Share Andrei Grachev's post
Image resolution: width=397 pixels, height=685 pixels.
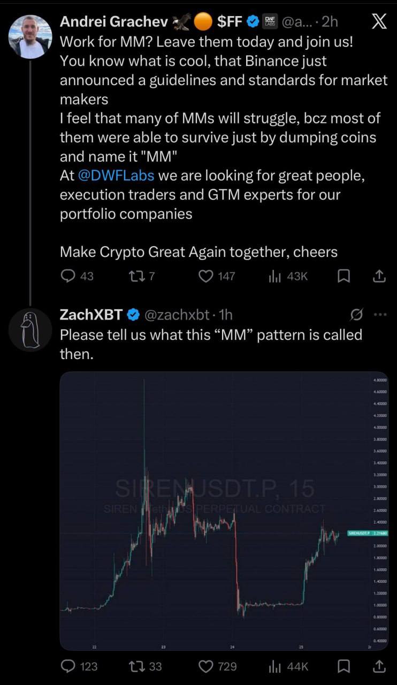pyautogui.click(x=378, y=276)
